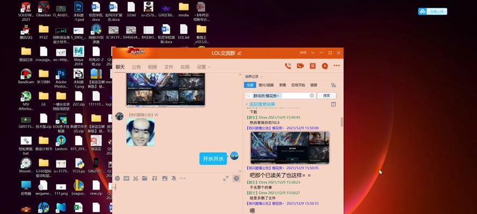The width and height of the screenshot is (477, 214).
Task: Insert a picture with the image icon
Action: [x=165, y=178]
